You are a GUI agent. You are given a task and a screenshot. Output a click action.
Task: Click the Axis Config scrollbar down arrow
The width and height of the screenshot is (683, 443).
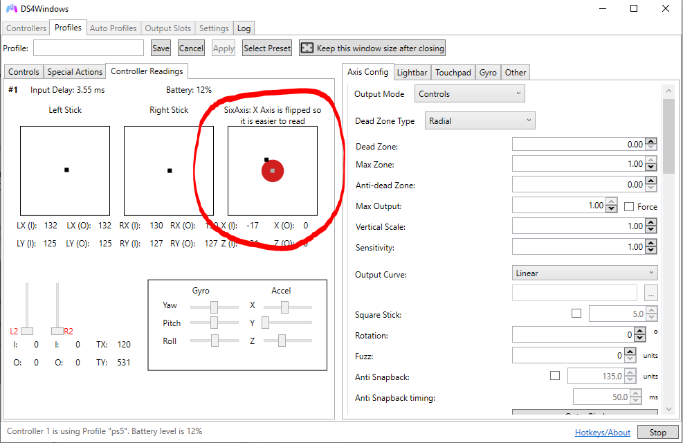pos(668,409)
